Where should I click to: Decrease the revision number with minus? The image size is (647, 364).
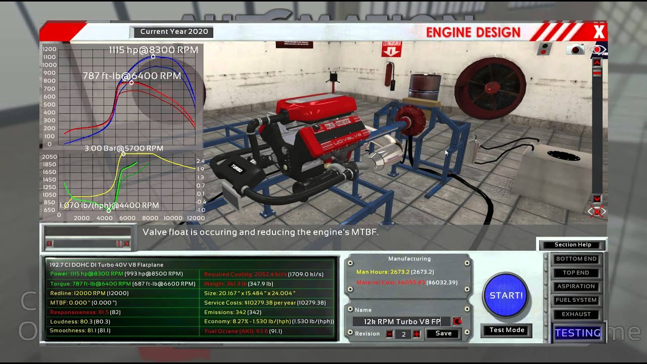[389, 334]
